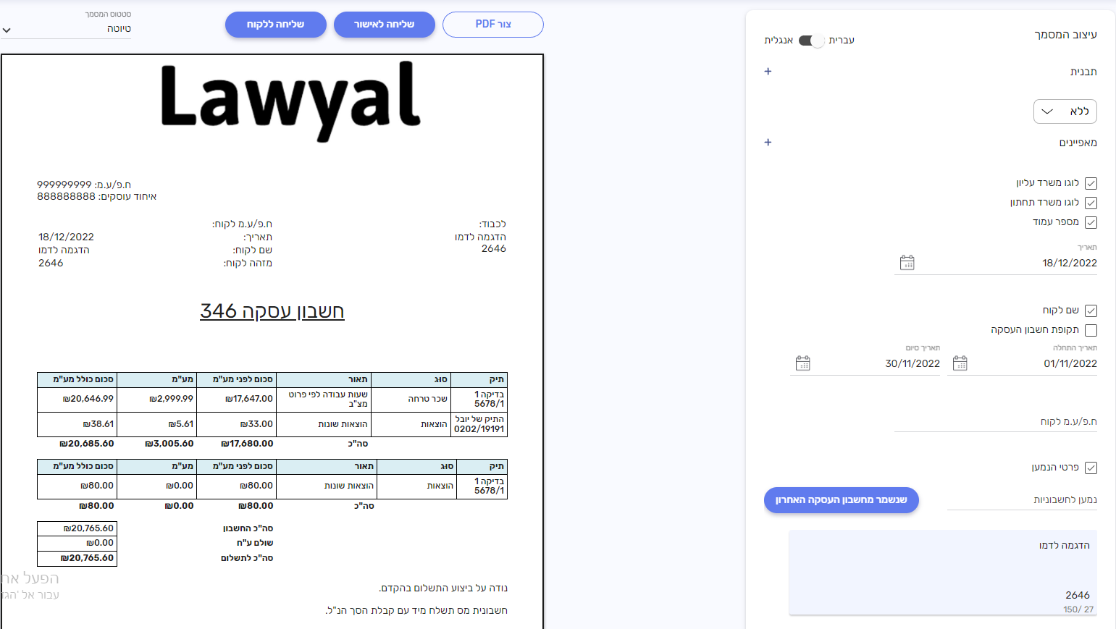Click the recipient details text area
The height and width of the screenshot is (629, 1116).
tap(942, 570)
